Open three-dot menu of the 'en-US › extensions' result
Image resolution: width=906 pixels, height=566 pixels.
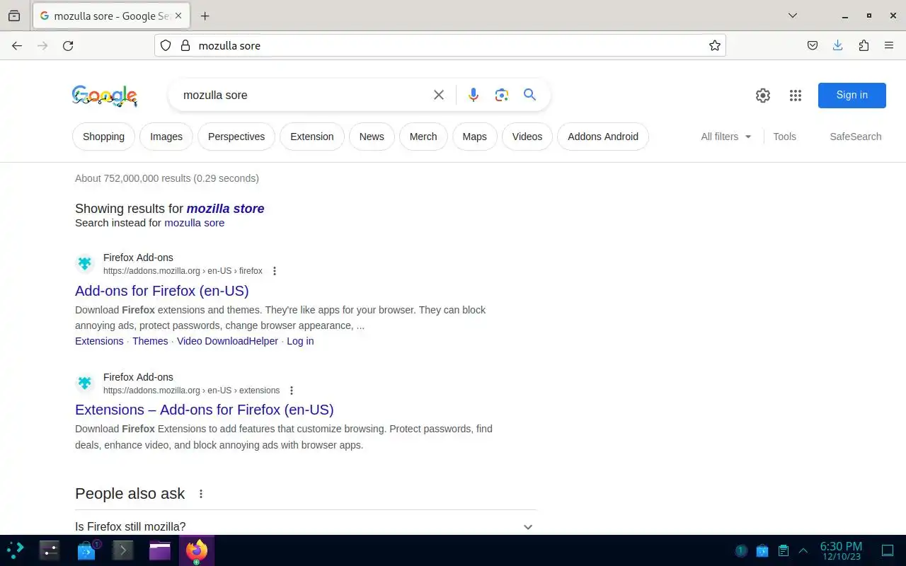291,391
